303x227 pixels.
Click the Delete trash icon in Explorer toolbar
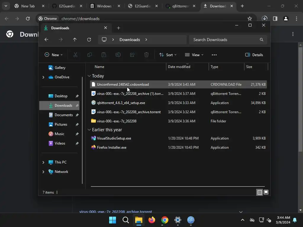[146, 55]
